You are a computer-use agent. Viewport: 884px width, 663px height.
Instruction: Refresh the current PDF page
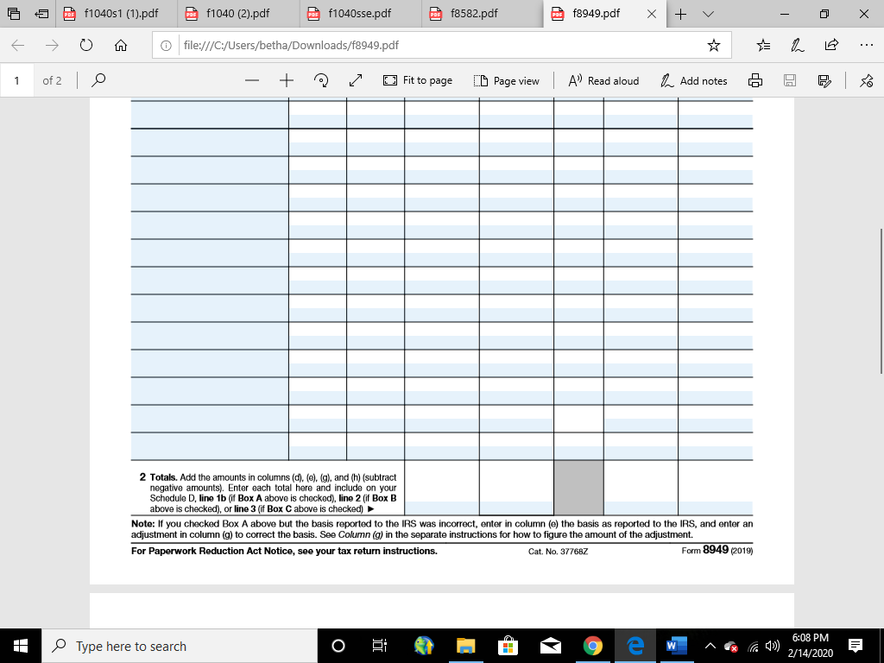coord(86,45)
